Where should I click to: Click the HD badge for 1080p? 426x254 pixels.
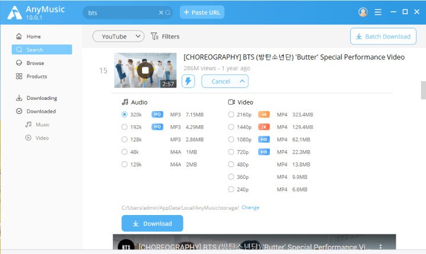264,139
